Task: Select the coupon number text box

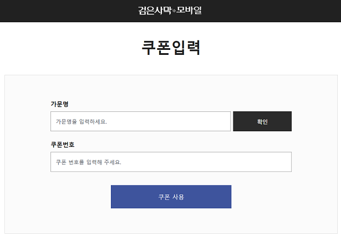Action: [x=171, y=162]
